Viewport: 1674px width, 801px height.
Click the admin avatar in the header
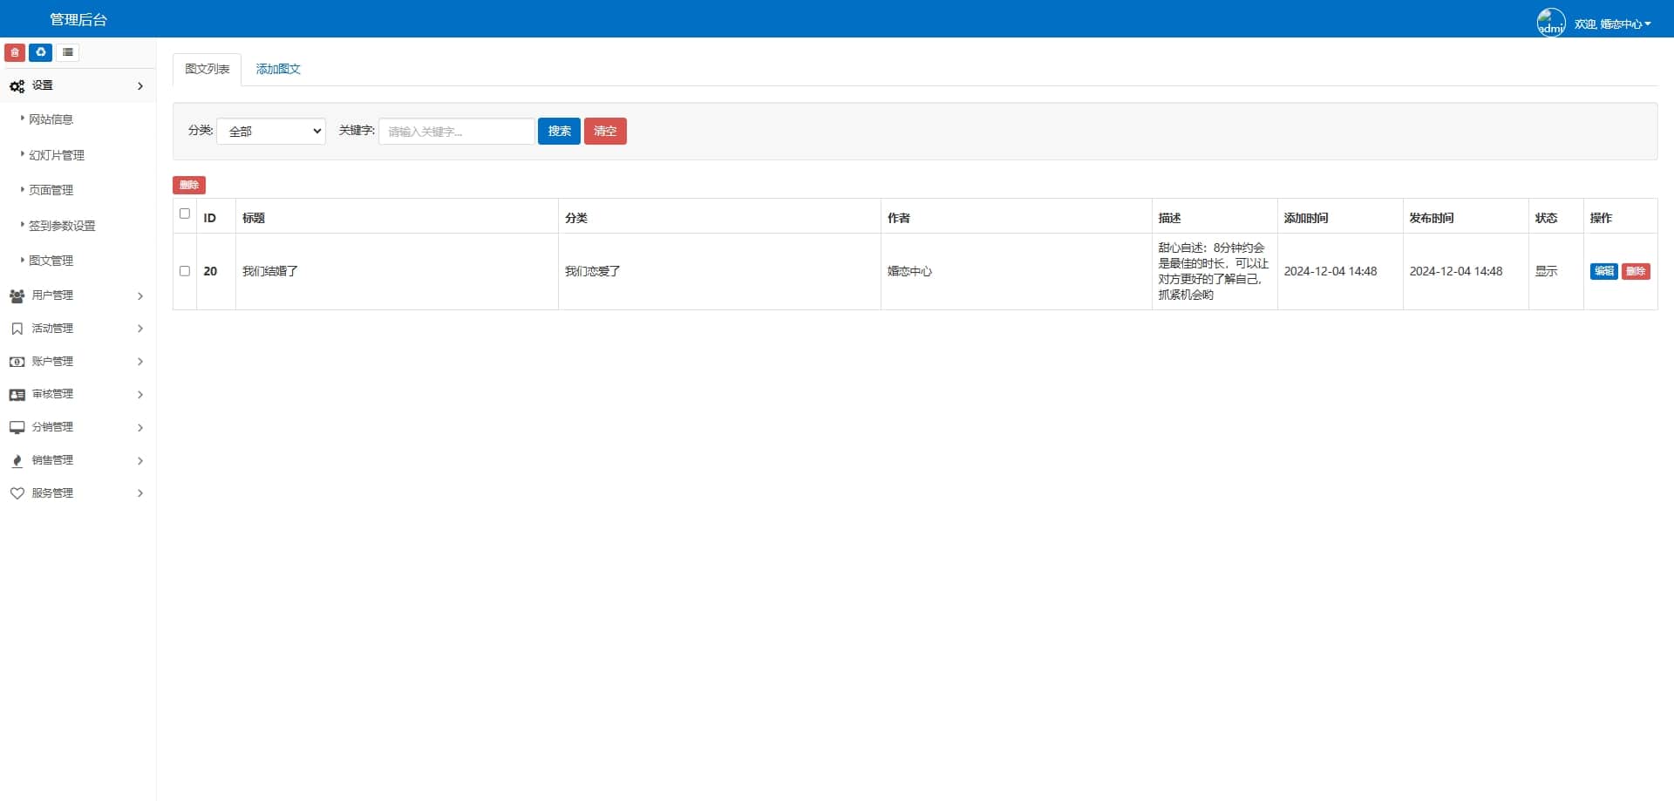click(1551, 23)
